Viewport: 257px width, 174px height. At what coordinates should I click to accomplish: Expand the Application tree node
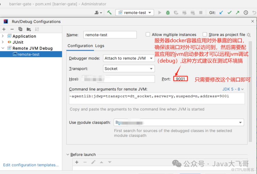(3, 36)
